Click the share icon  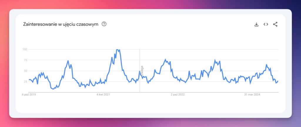tap(275, 24)
